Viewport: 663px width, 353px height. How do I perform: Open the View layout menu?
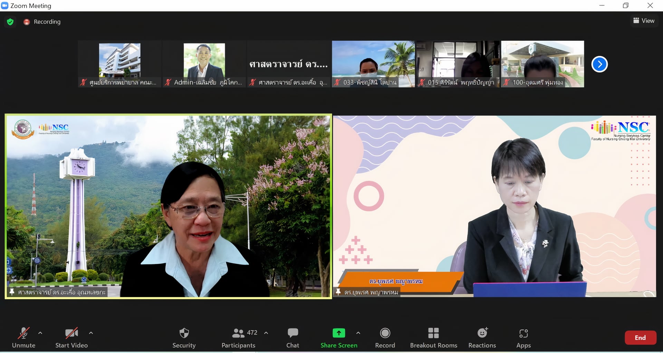point(644,21)
